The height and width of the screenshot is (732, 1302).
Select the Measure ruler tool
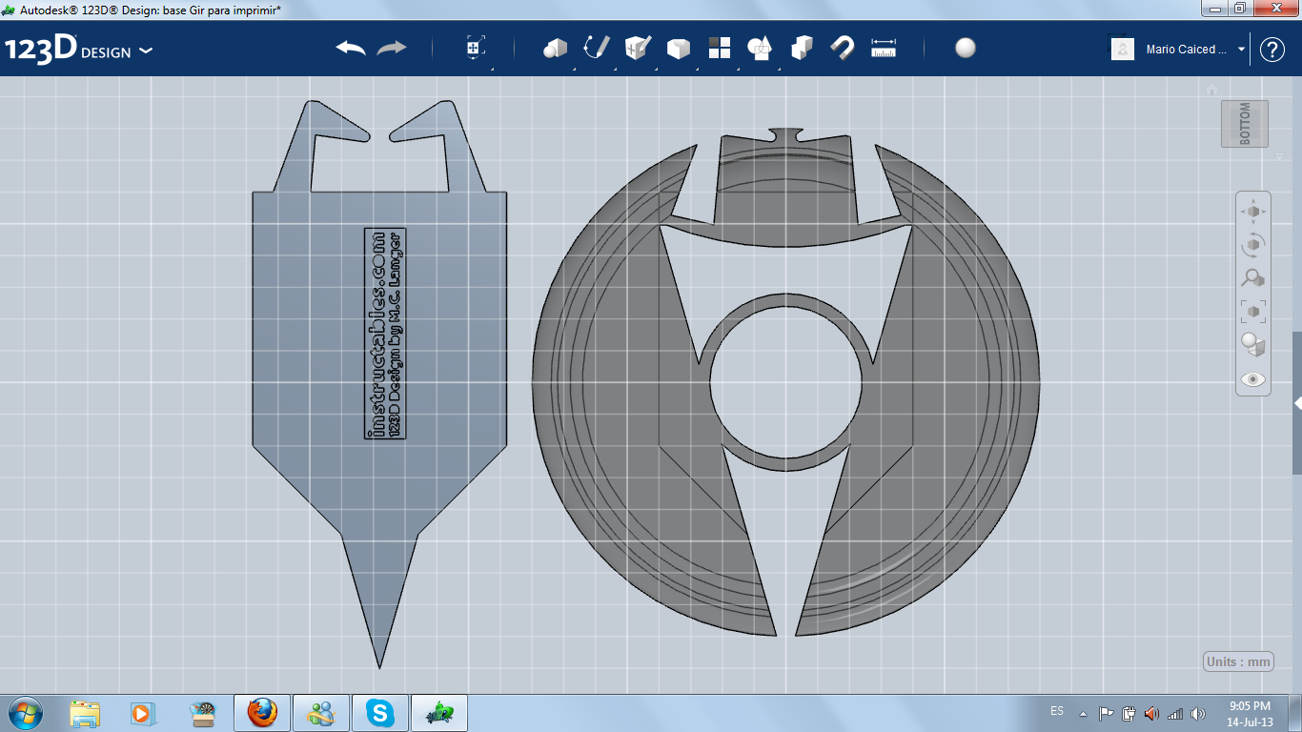[884, 48]
